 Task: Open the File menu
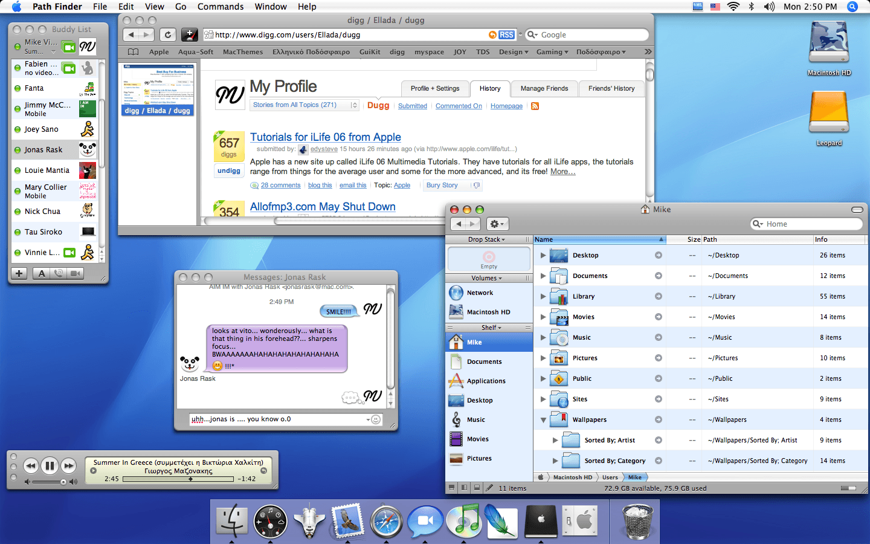[100, 7]
